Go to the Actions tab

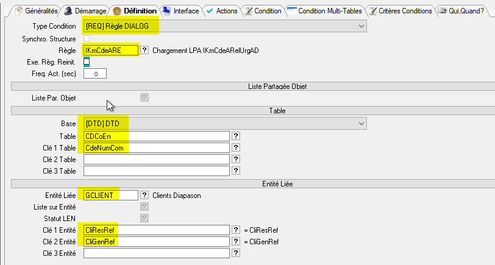tap(221, 11)
